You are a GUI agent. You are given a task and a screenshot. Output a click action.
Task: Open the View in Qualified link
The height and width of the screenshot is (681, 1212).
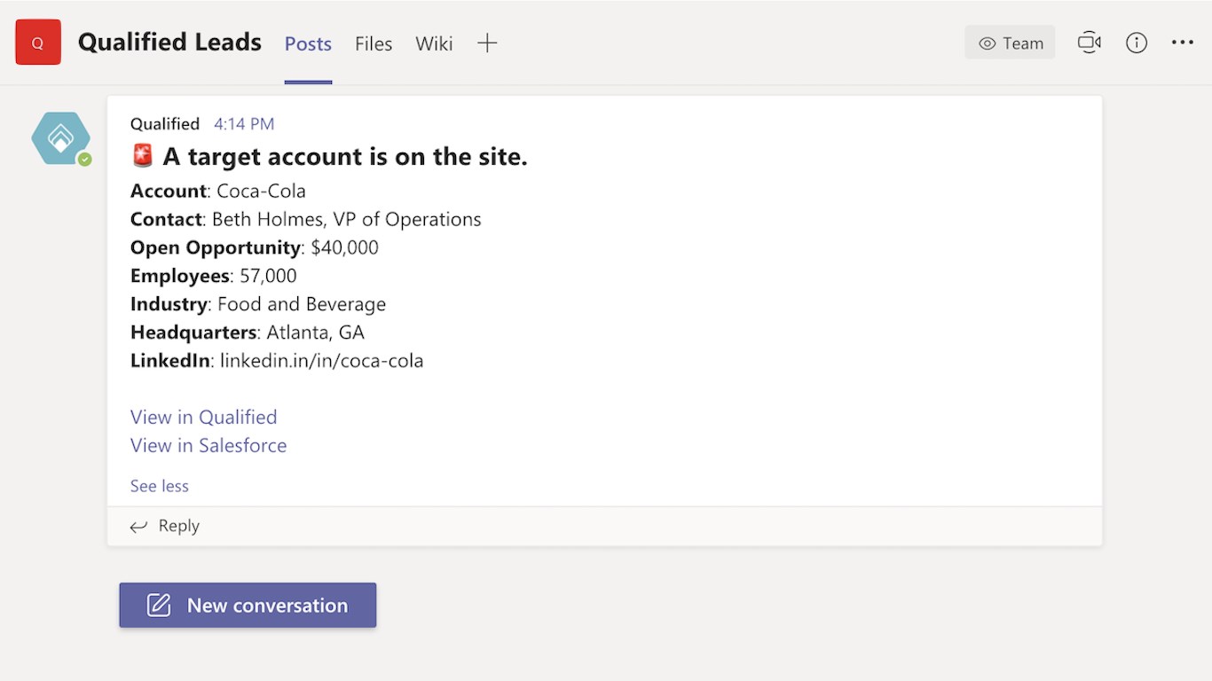point(203,417)
